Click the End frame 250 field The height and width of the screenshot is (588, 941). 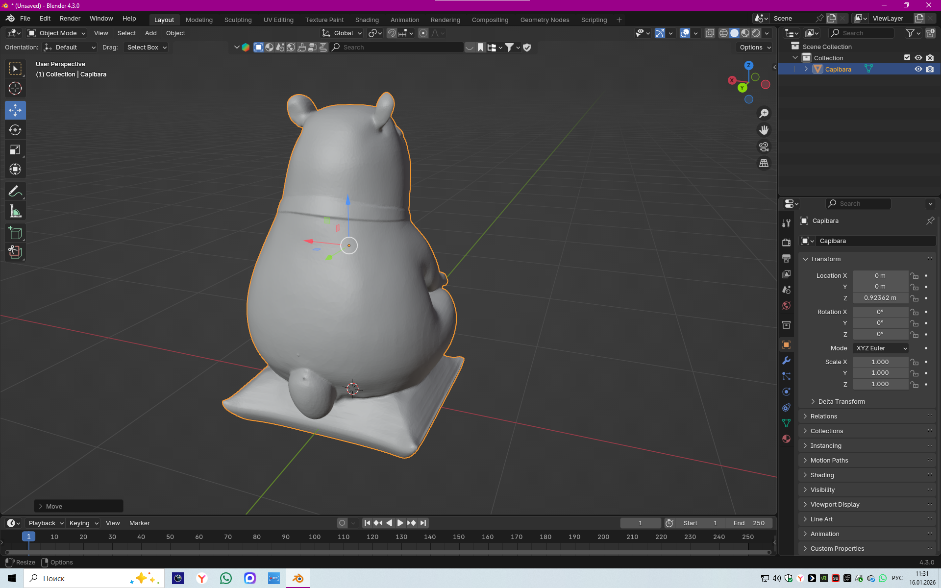pyautogui.click(x=749, y=523)
